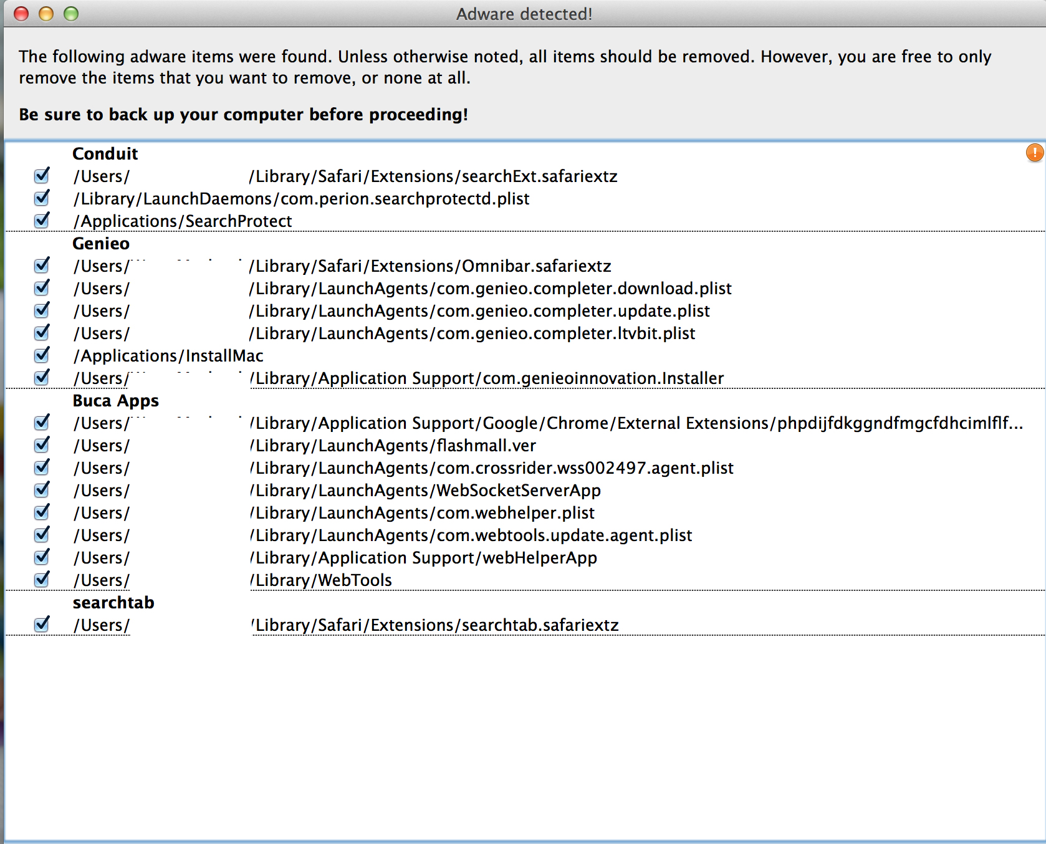Uncheck the WebSocketServerApp checkbox
The width and height of the screenshot is (1046, 844).
click(42, 490)
